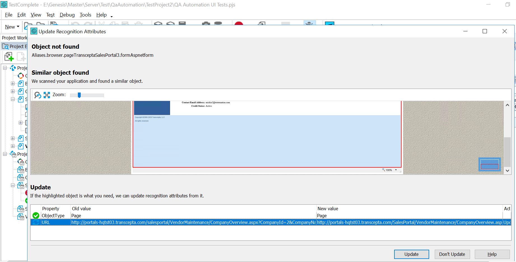Click the reset zoom icon in preview toolbar
516x262 pixels.
38,95
